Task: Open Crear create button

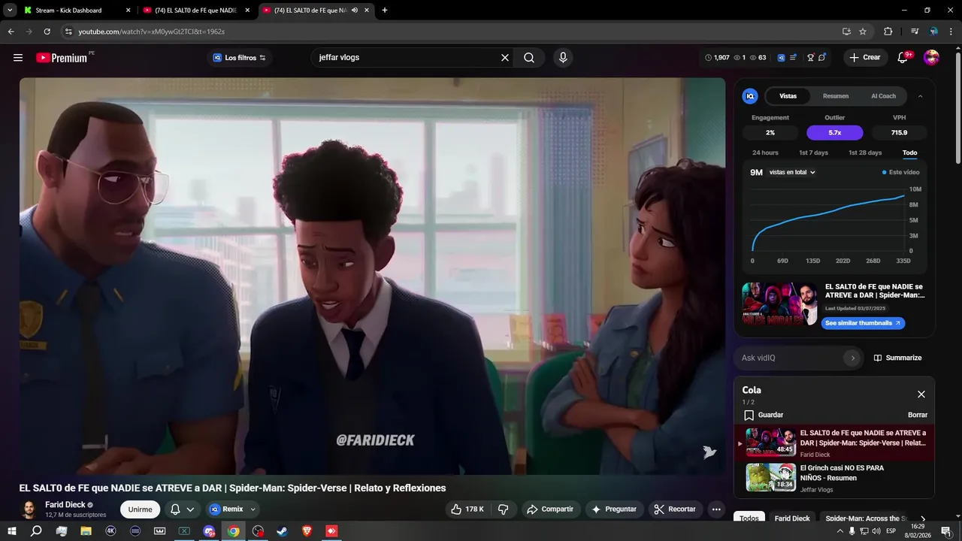Action: tap(865, 58)
